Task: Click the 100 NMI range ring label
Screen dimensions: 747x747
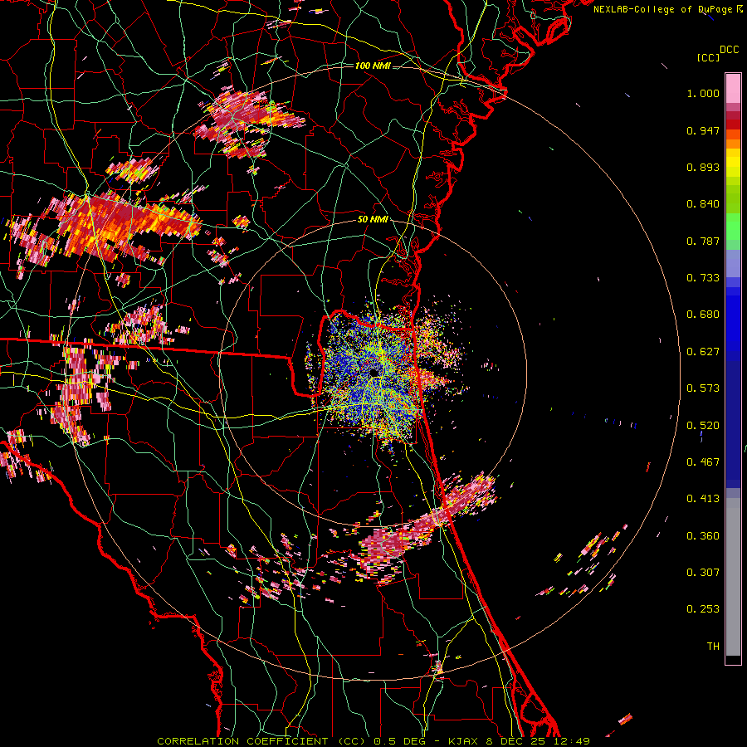Action: tap(373, 66)
